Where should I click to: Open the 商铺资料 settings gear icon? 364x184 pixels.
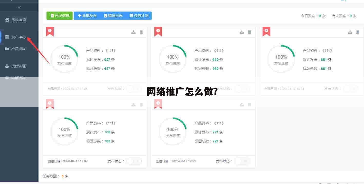tap(7, 78)
